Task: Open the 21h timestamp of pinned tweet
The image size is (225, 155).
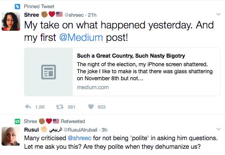Action: pos(92,15)
